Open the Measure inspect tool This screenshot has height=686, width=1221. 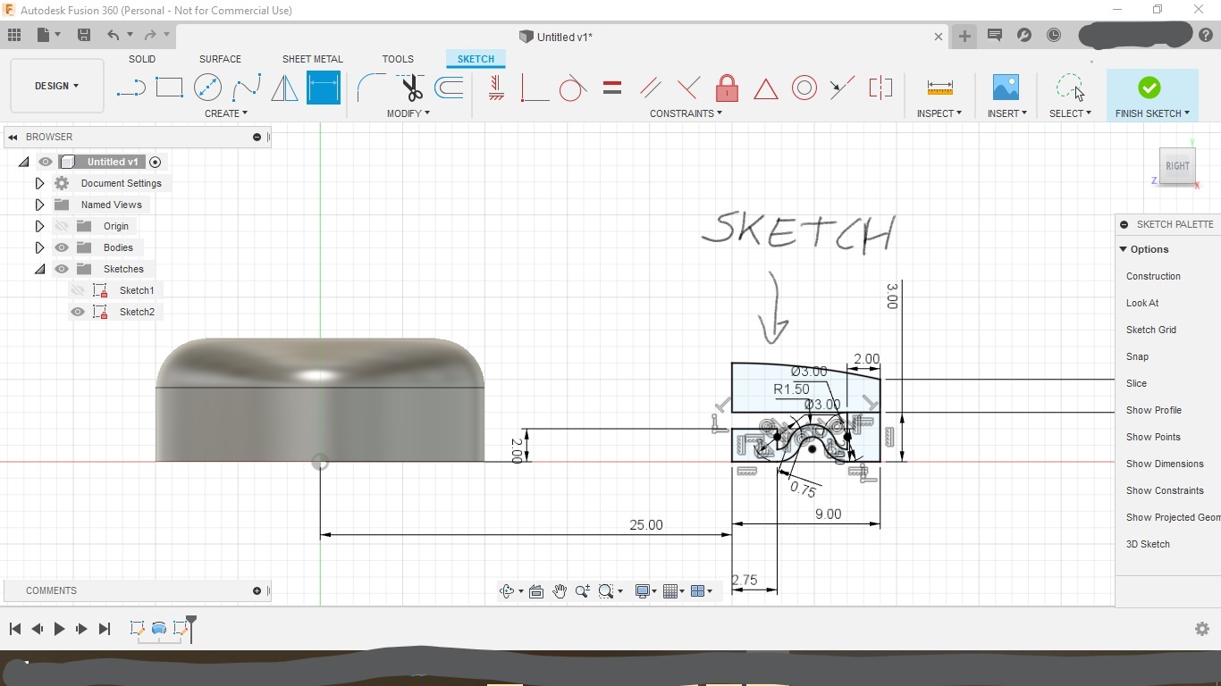(x=939, y=88)
